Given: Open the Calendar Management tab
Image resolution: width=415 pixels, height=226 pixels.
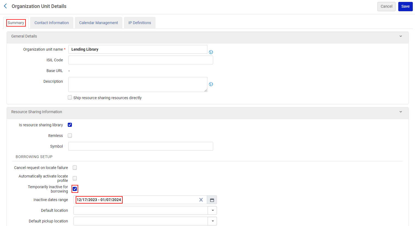Looking at the screenshot, I should [x=98, y=23].
